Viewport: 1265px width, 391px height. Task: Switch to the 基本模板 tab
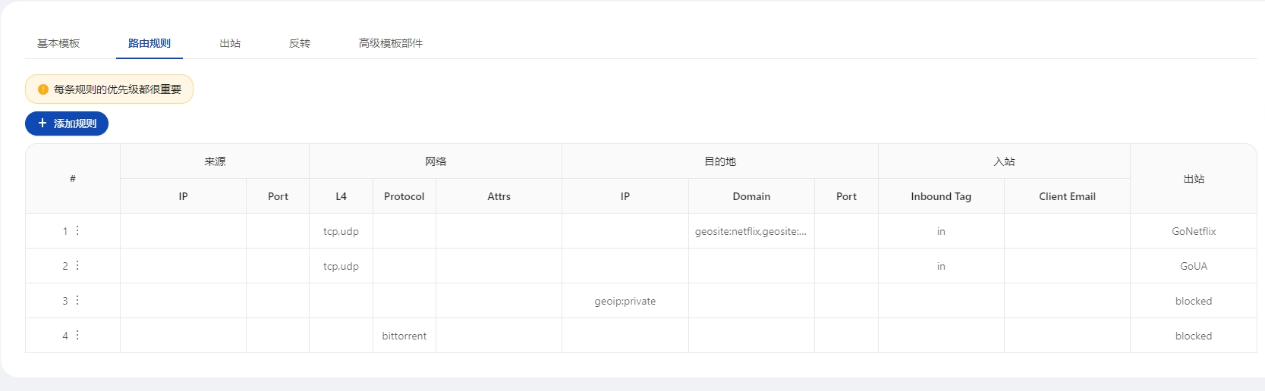tap(58, 43)
